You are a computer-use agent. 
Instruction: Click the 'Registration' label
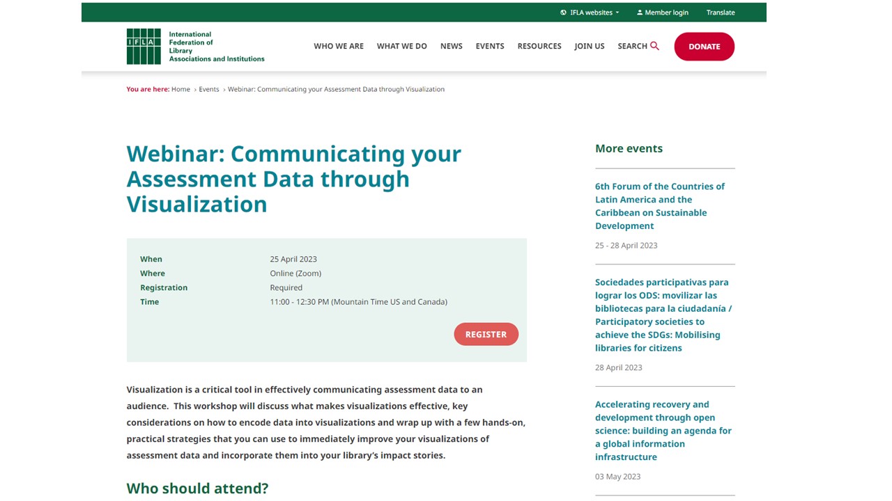point(164,287)
